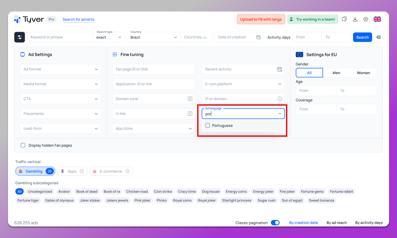
Task: Select the Women gender option
Action: click(363, 73)
